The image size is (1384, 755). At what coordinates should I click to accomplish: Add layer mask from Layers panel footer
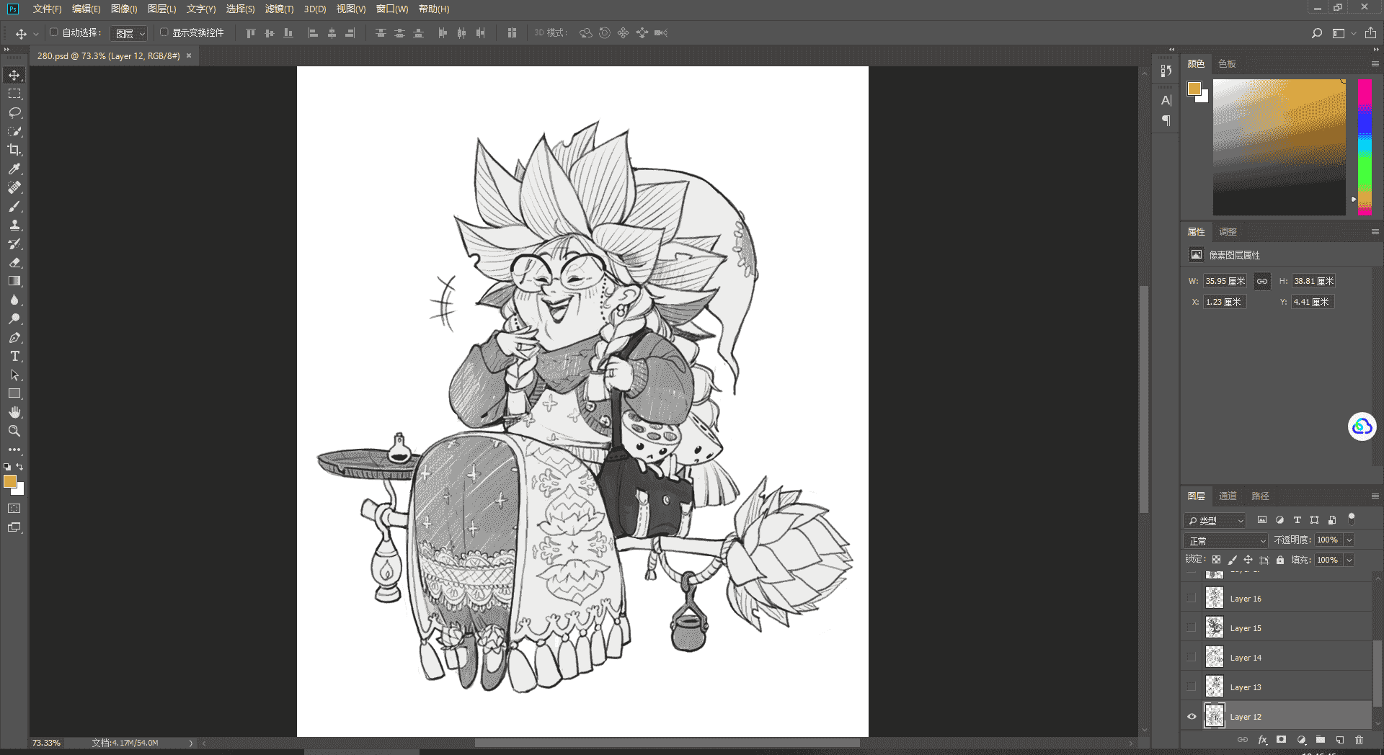(x=1281, y=740)
